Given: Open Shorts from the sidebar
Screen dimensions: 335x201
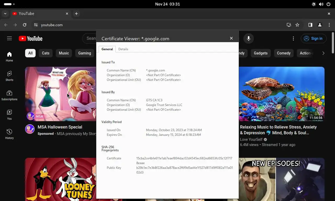Looking at the screenshot, I should point(9,76).
